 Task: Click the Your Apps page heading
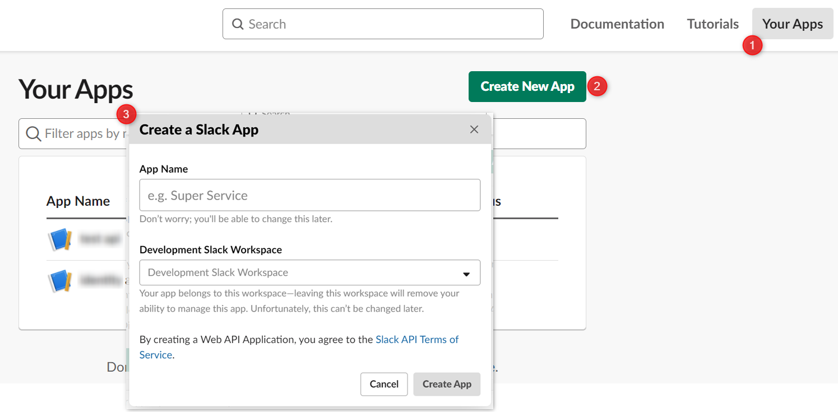pyautogui.click(x=76, y=89)
